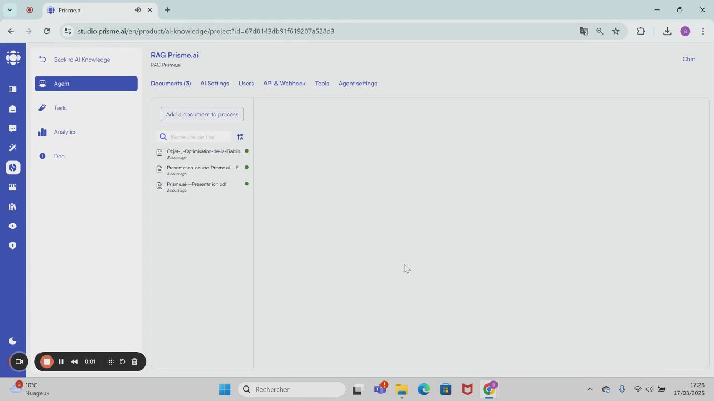This screenshot has height=401, width=714.
Task: Open the Chrome three-dot menu
Action: [x=703, y=31]
